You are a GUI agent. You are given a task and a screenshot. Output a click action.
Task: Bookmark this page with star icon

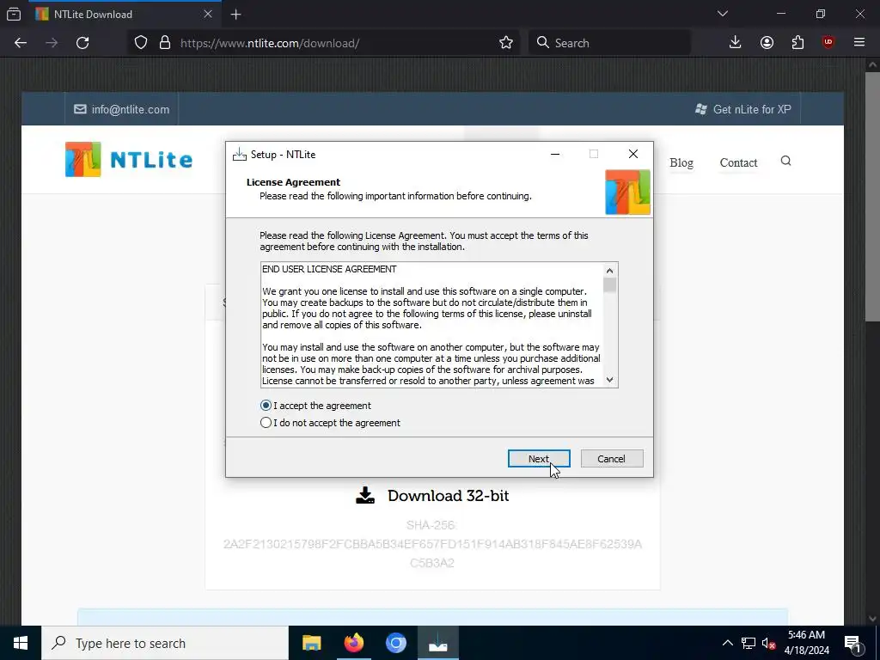505,43
